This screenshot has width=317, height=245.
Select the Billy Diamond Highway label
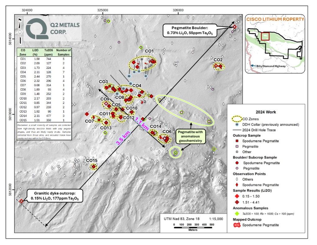coord(271,66)
